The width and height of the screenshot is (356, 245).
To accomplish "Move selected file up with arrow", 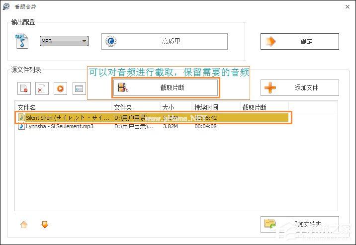I will coord(24,225).
